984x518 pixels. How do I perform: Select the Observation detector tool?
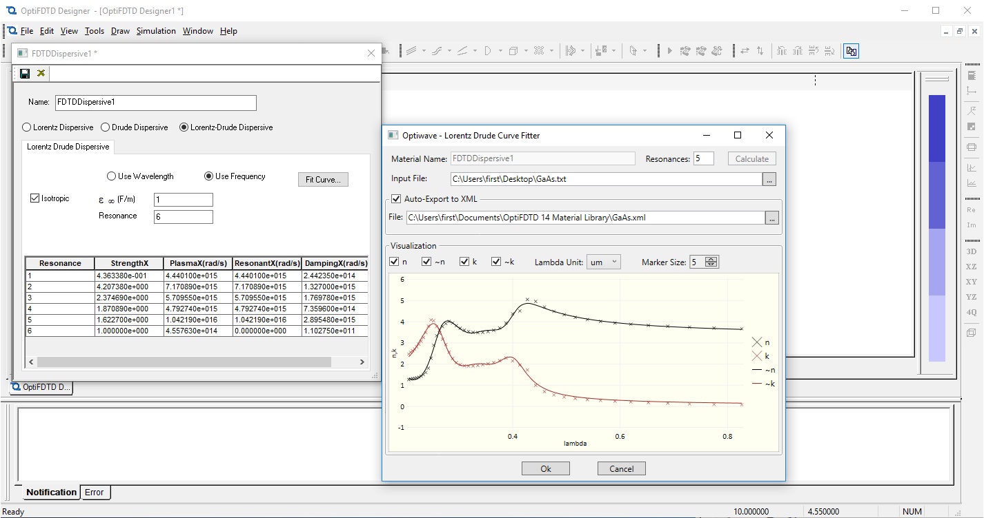click(601, 51)
